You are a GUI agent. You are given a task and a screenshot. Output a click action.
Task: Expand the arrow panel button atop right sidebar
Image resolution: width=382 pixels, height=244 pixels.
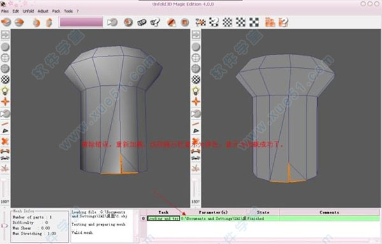pyautogui.click(x=196, y=35)
